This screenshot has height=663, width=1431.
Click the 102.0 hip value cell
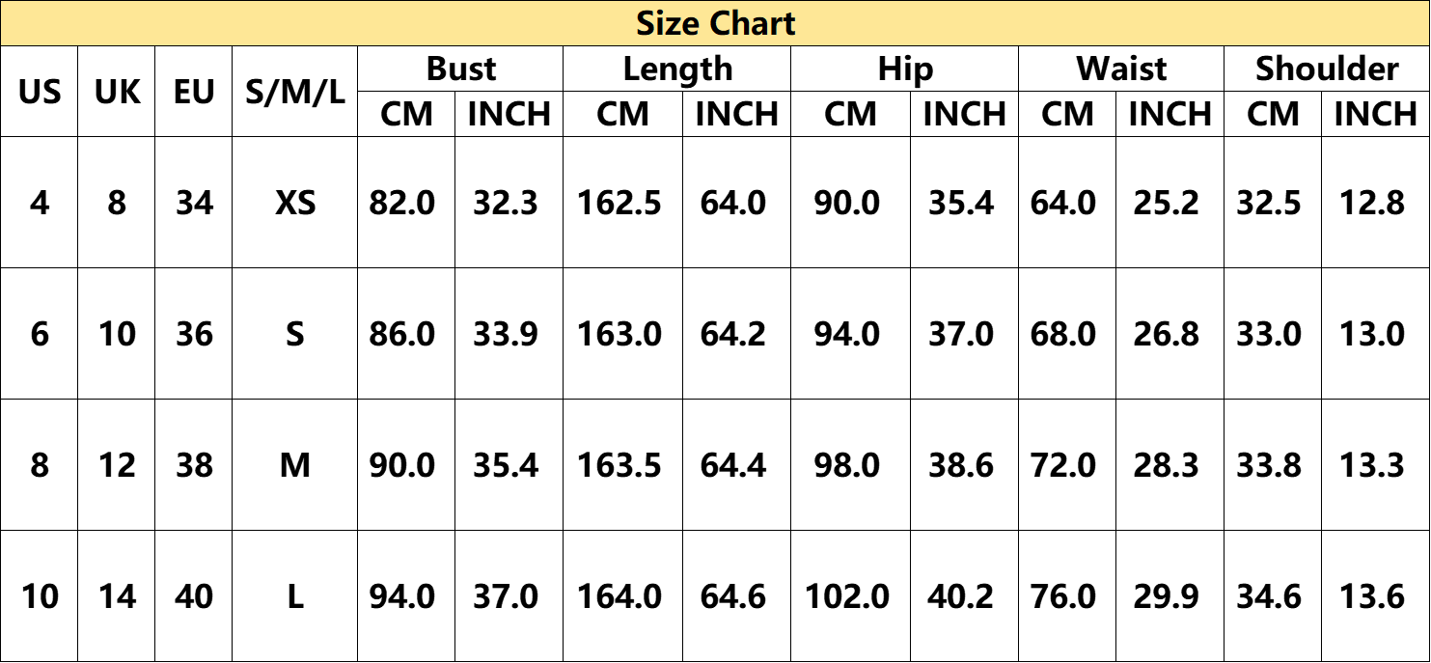pos(847,596)
